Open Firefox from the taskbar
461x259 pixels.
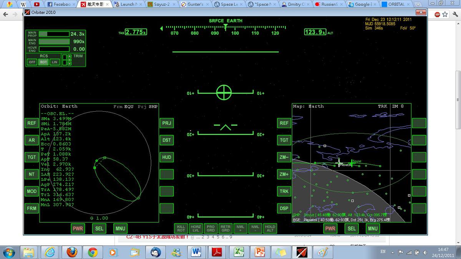point(71,252)
